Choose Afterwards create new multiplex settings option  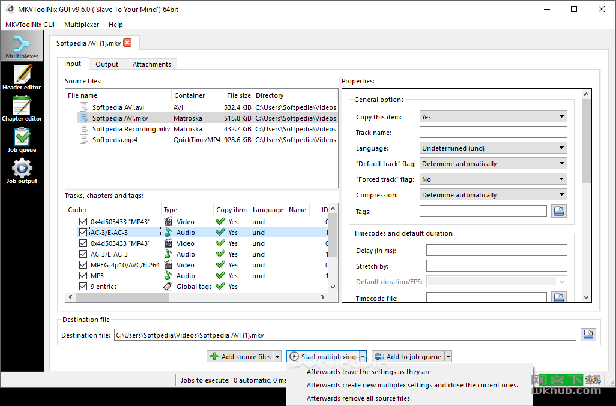(x=412, y=385)
